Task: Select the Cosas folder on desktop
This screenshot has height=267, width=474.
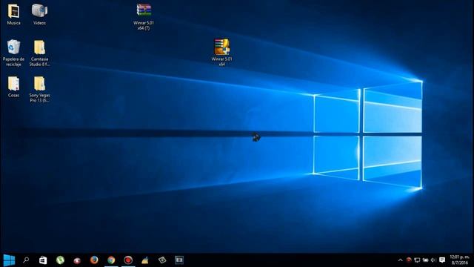Action: (13, 87)
